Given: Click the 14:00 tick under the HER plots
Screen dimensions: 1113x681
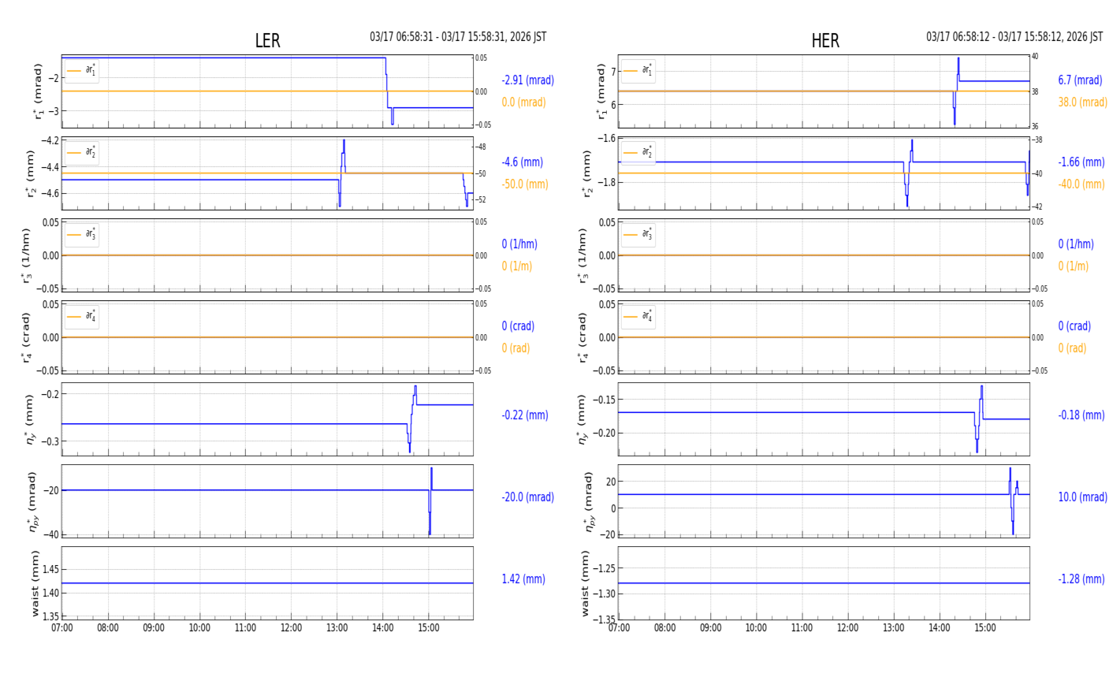Looking at the screenshot, I should 939,628.
